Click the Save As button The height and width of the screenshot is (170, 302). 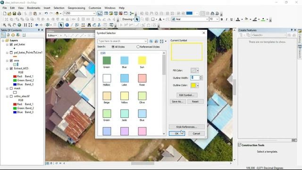pyautogui.click(x=177, y=102)
